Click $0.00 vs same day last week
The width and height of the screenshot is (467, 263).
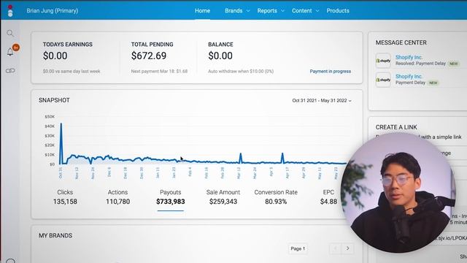72,72
